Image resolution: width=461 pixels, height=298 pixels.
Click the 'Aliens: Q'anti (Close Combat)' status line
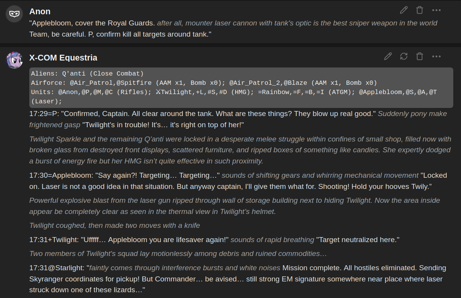(87, 74)
